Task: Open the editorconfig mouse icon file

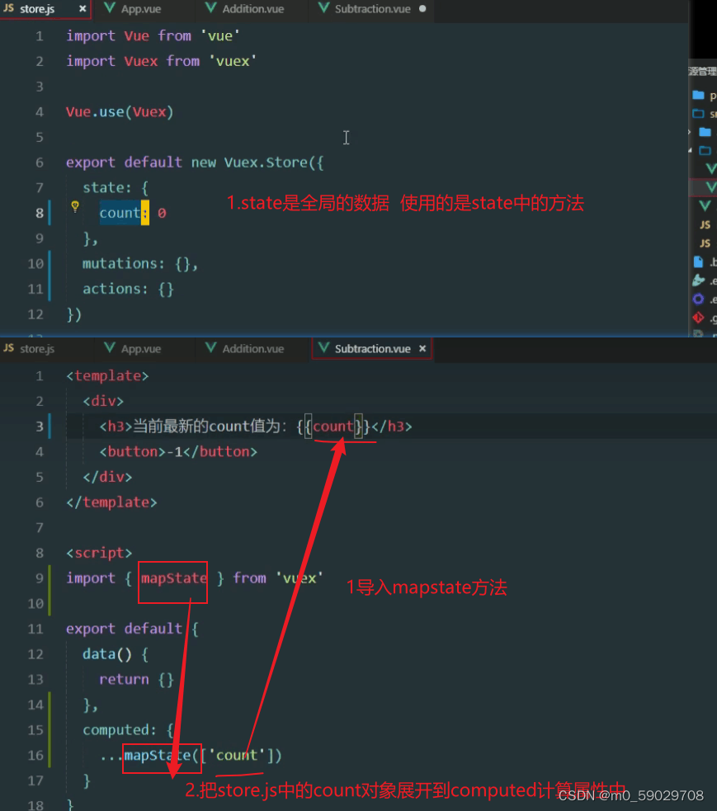Action: (698, 281)
